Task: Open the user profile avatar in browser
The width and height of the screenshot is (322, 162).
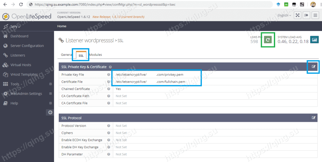Action: [313, 4]
